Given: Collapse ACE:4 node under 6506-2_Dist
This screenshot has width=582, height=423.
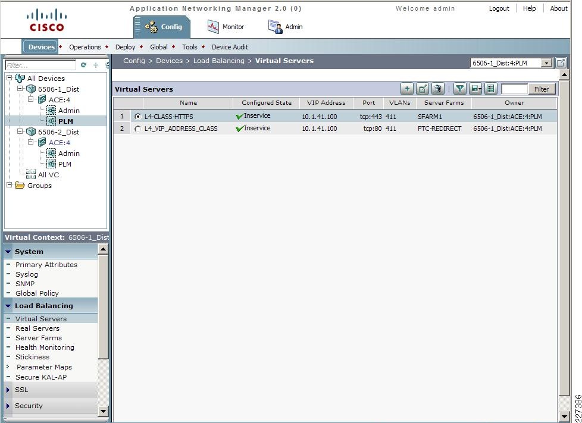Looking at the screenshot, I should pyautogui.click(x=31, y=142).
